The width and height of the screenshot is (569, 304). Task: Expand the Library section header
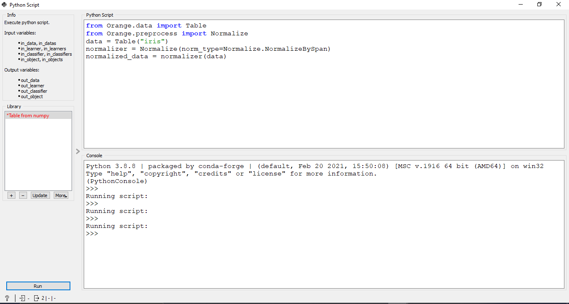click(x=14, y=106)
